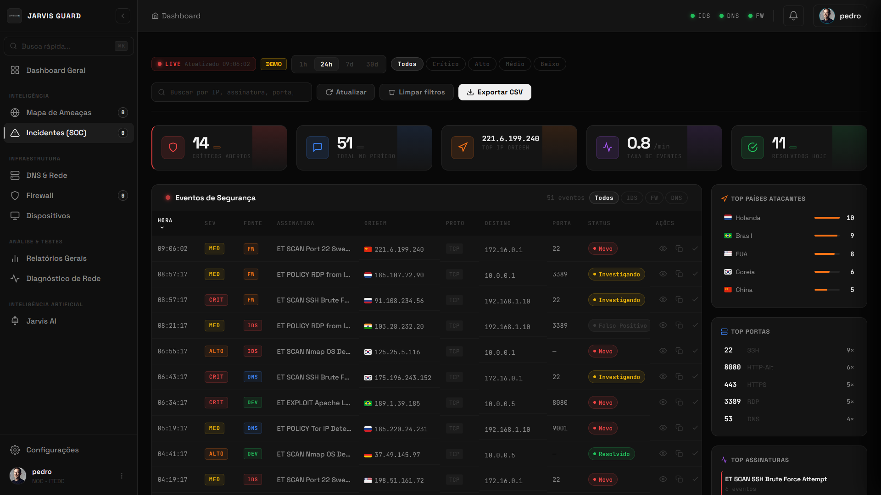Focus the IP and signature search field
Viewport: 881px width, 495px height.
(232, 92)
